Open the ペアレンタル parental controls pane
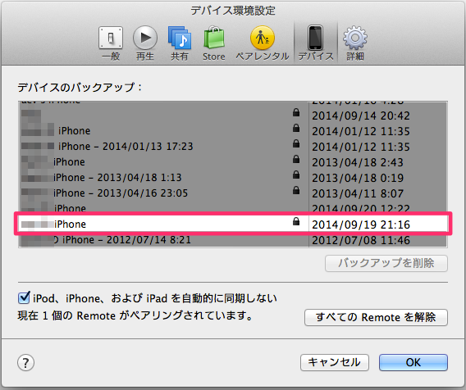 pyautogui.click(x=263, y=43)
